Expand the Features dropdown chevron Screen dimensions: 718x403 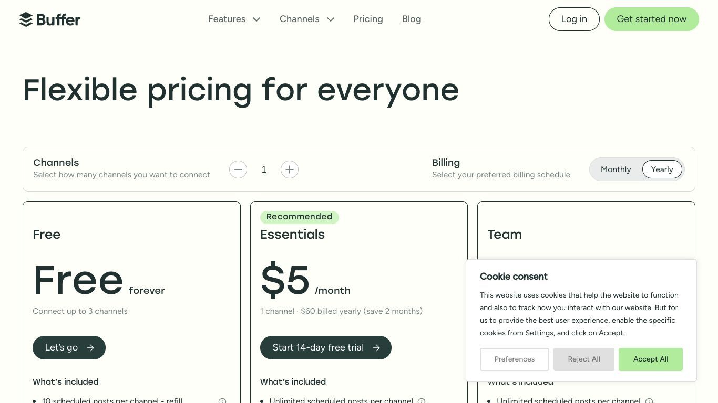point(257,19)
